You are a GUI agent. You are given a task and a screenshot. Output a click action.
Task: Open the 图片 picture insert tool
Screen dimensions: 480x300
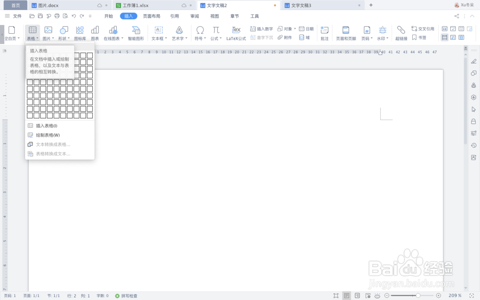coord(48,33)
